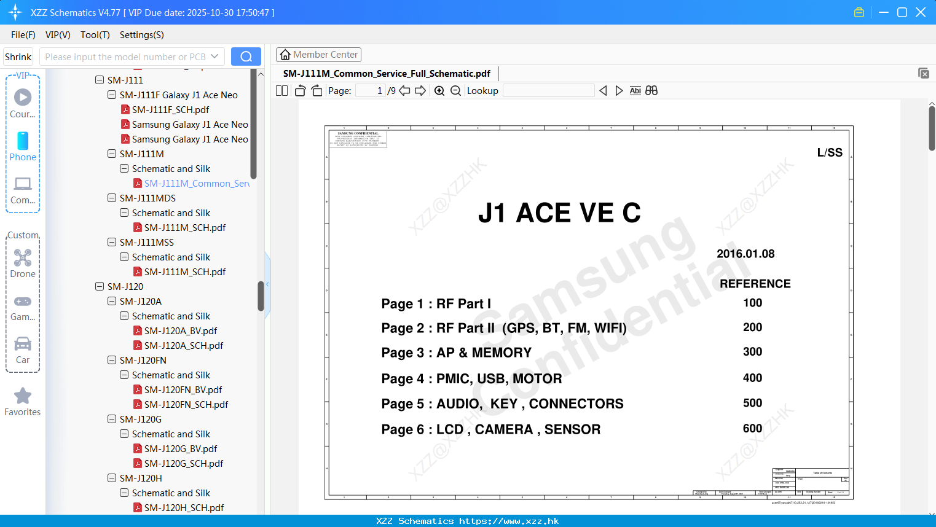Viewport: 936px width, 527px height.
Task: Go to previous page arrow
Action: pyautogui.click(x=404, y=90)
